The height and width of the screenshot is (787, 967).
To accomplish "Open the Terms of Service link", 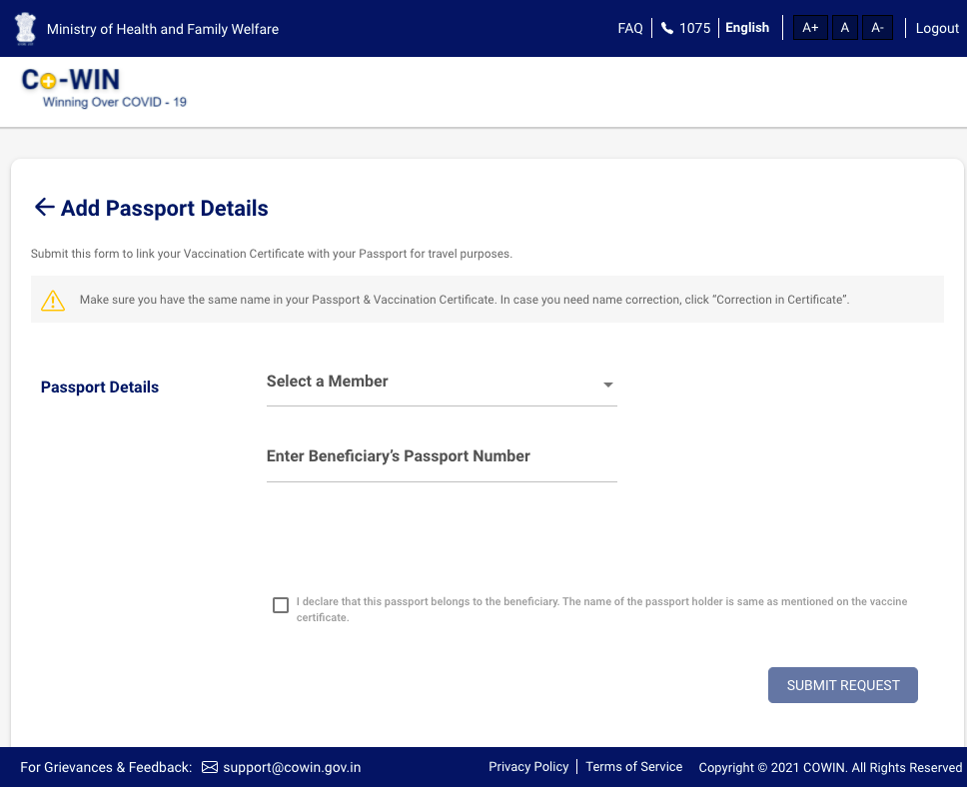I will (634, 767).
